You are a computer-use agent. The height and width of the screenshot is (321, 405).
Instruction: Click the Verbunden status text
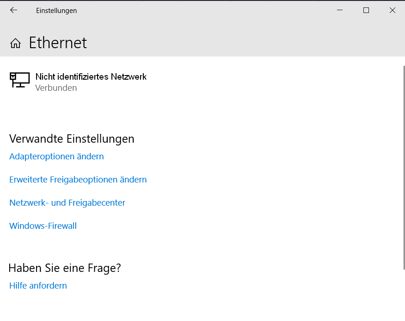(x=56, y=88)
